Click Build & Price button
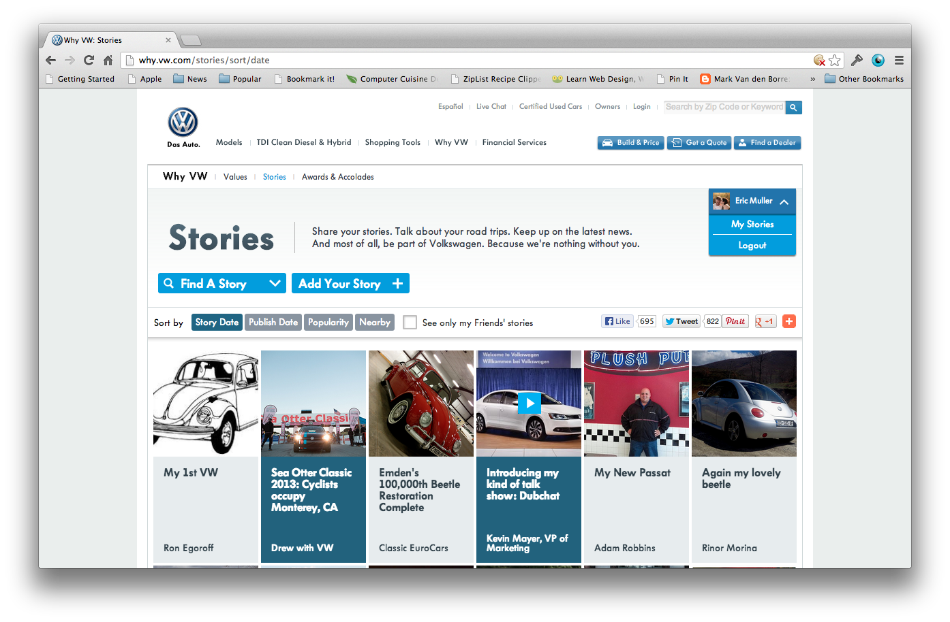950x622 pixels. click(631, 143)
